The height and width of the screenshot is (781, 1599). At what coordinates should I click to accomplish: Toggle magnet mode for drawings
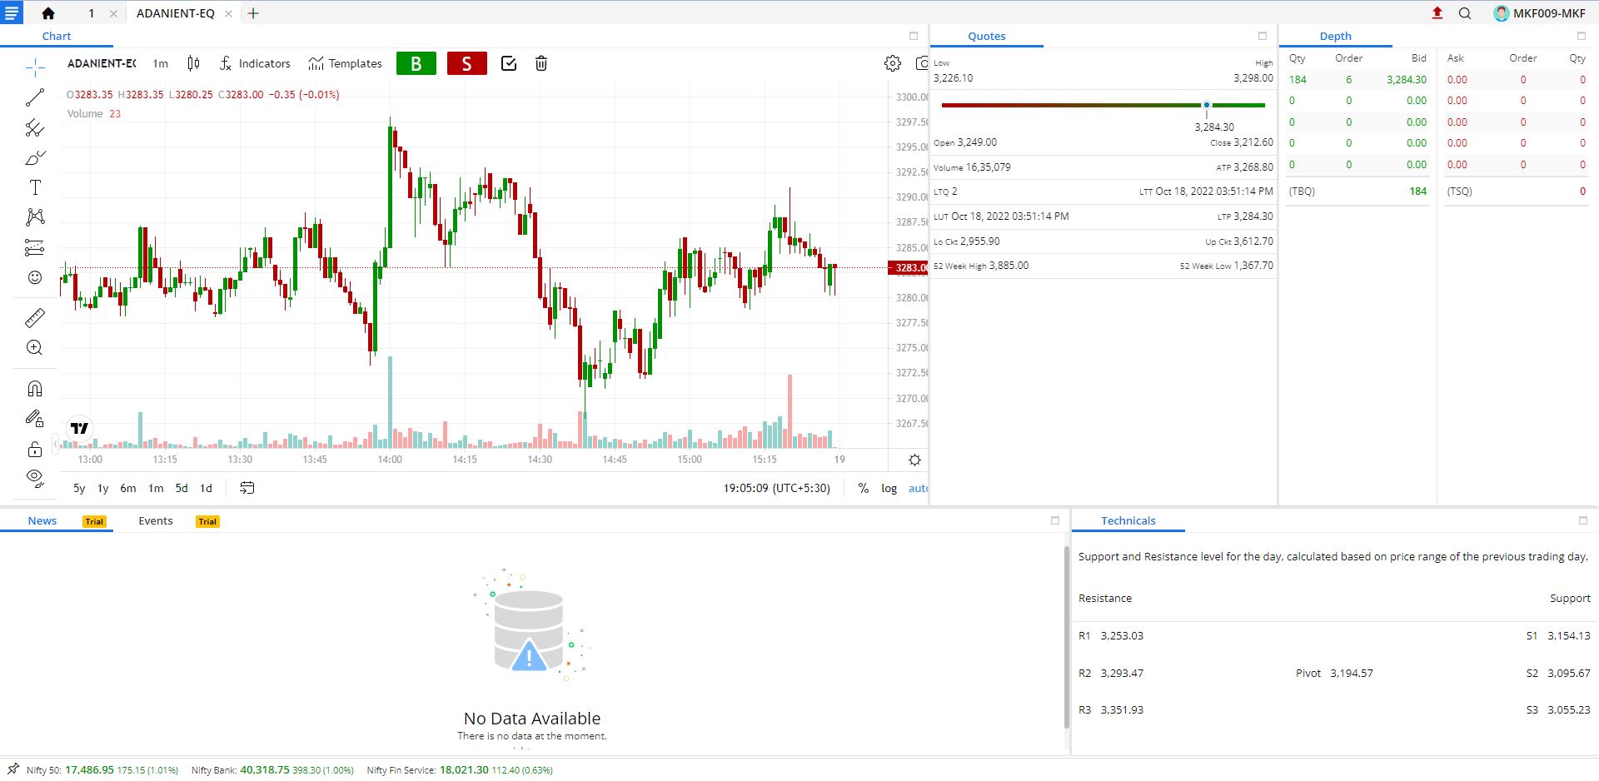(35, 389)
